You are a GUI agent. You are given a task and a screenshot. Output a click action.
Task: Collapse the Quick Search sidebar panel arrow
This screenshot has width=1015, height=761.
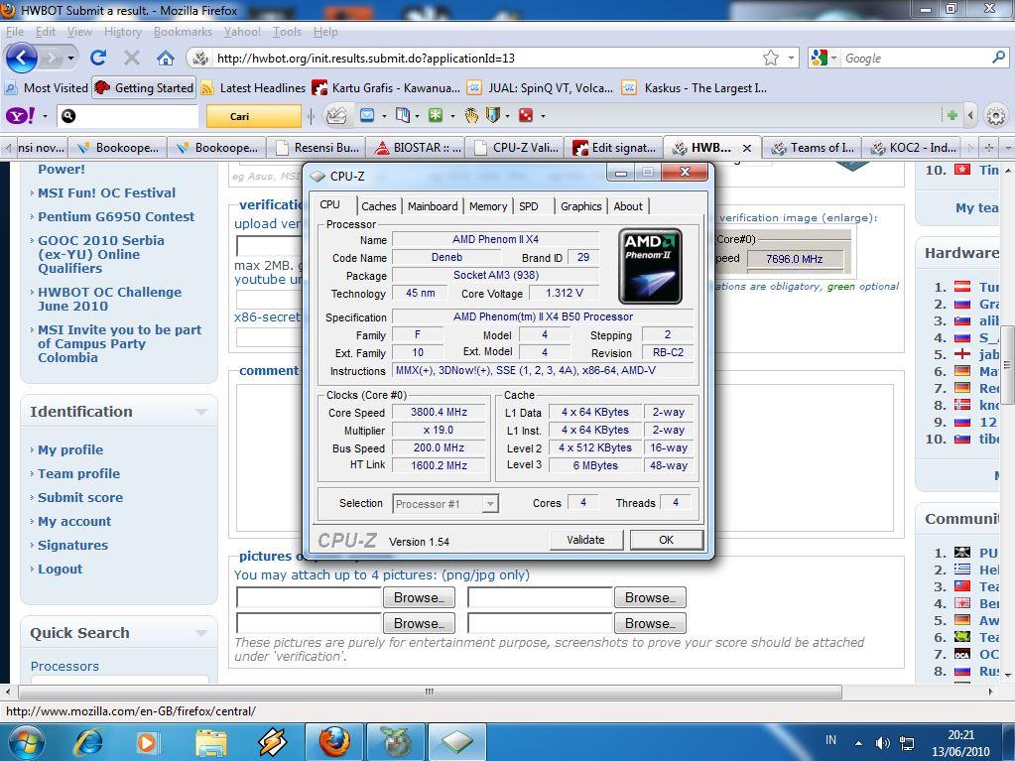click(201, 634)
